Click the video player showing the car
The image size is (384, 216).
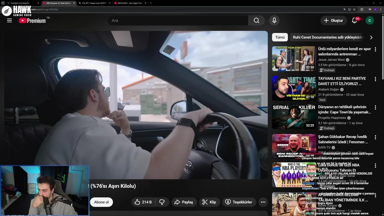(136, 105)
